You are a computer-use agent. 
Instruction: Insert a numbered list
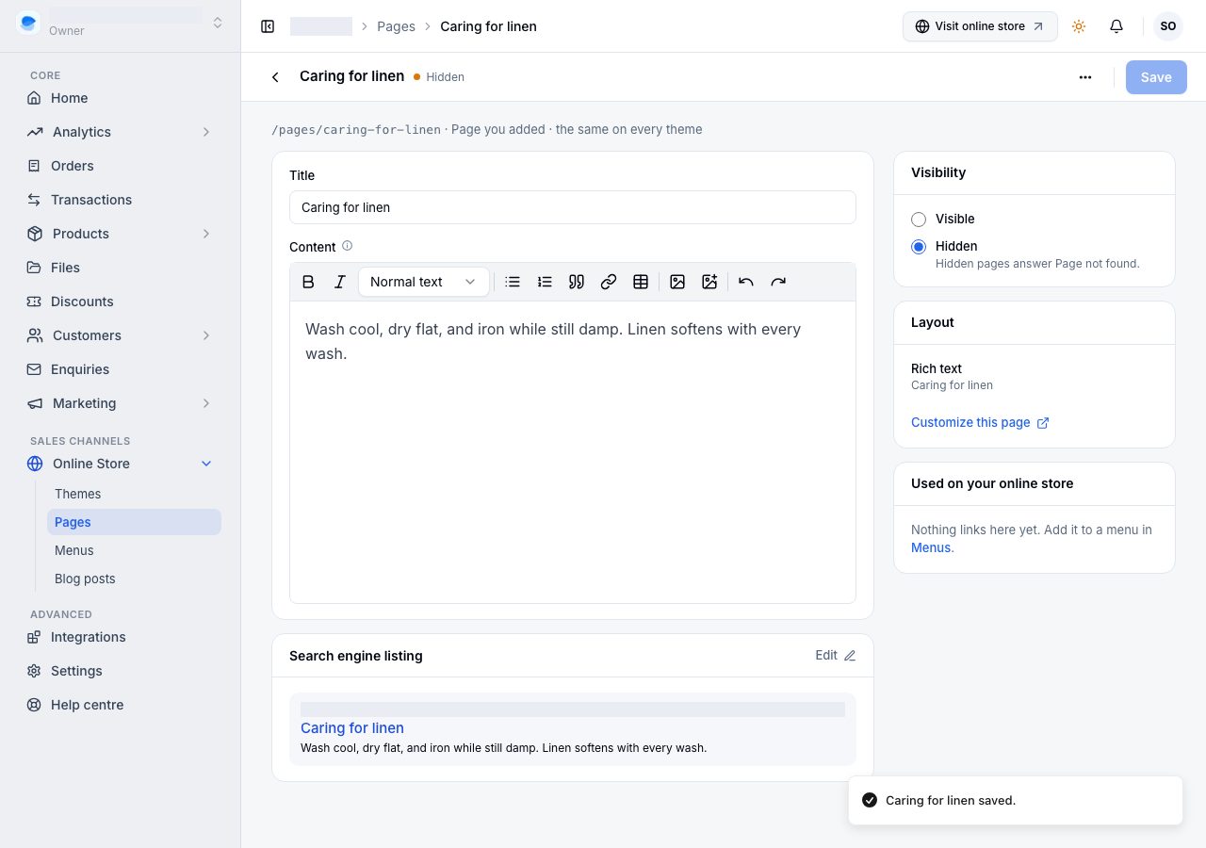point(545,282)
